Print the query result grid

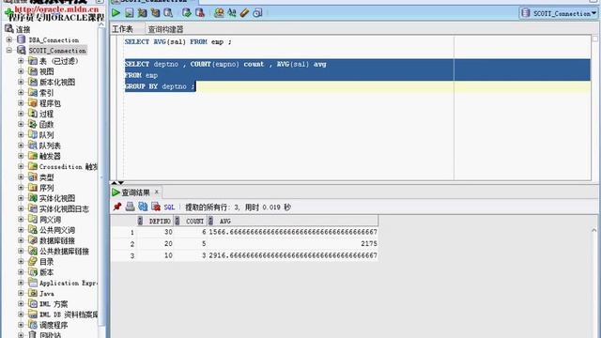tap(131, 207)
